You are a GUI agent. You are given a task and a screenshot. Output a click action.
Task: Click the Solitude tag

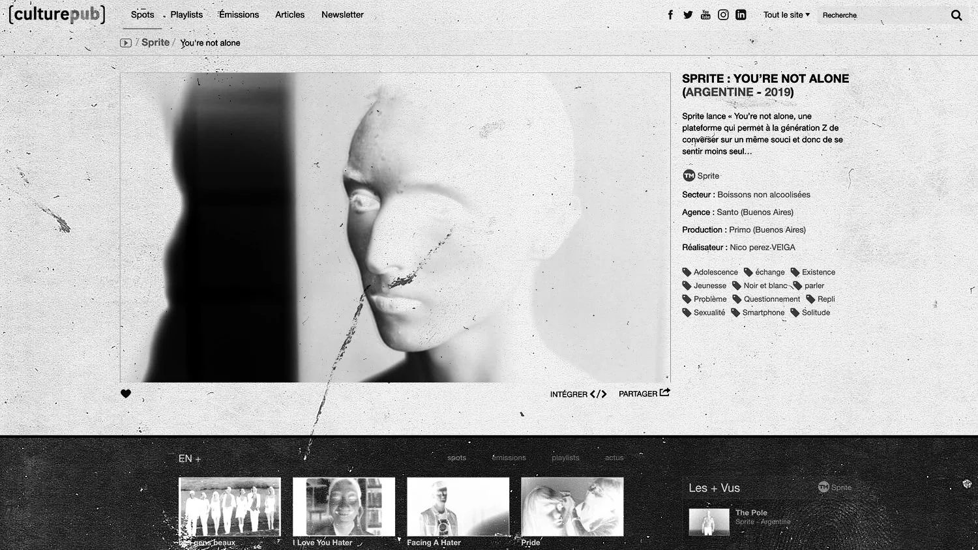[810, 313]
